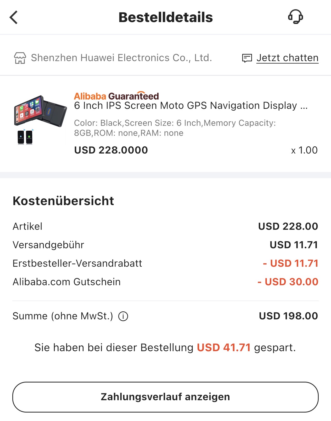This screenshot has height=421, width=331.
Task: Tap the back arrow icon
Action: [x=14, y=17]
